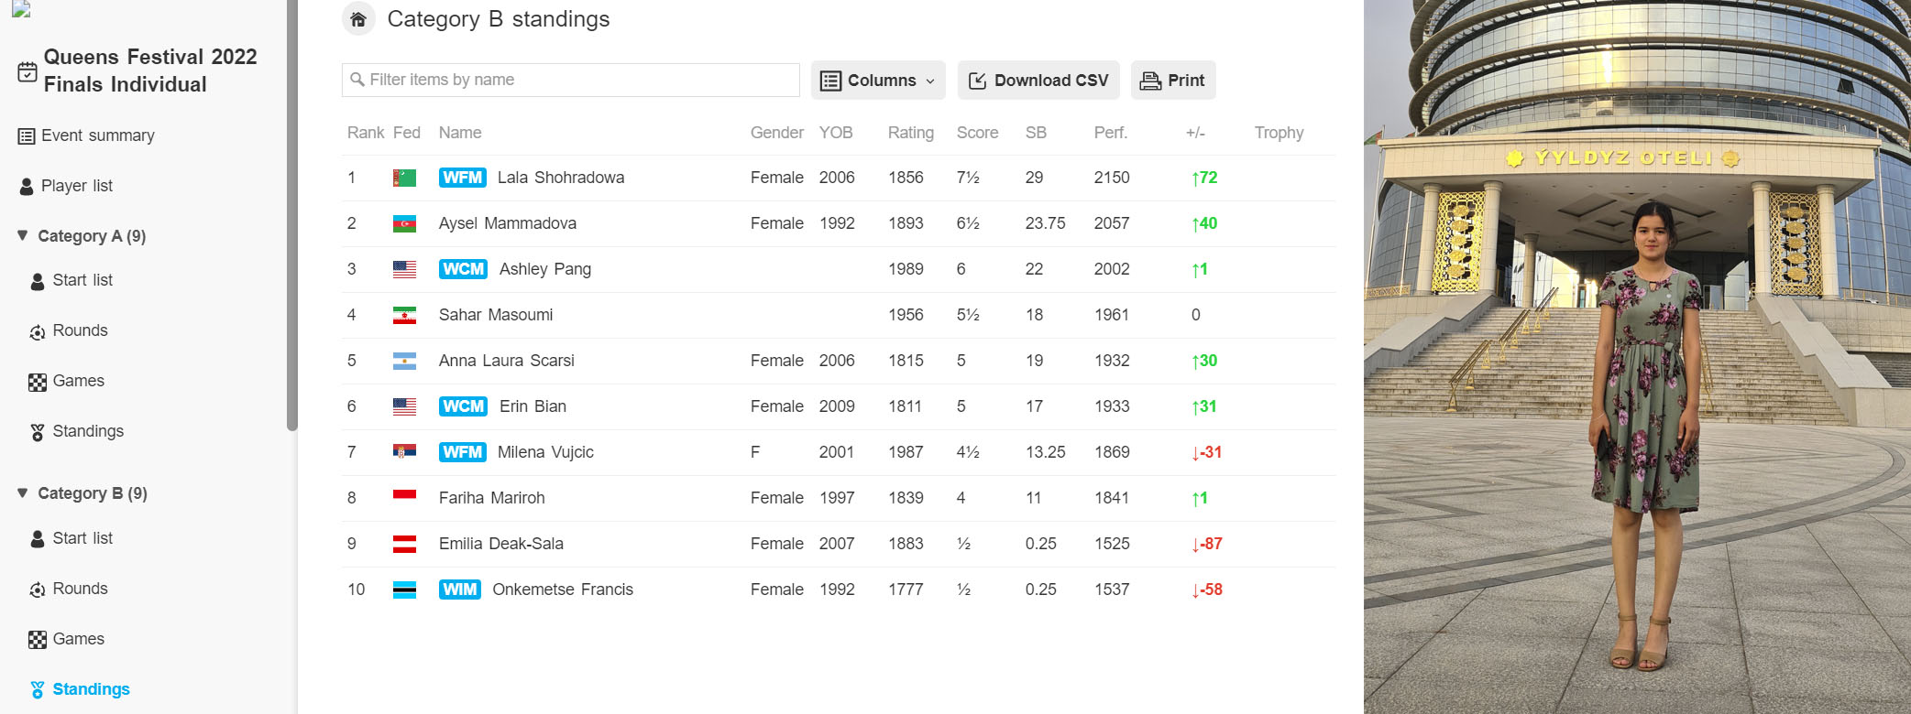Click the sidebar vertical scrollbar
The height and width of the screenshot is (714, 1911).
(292, 215)
